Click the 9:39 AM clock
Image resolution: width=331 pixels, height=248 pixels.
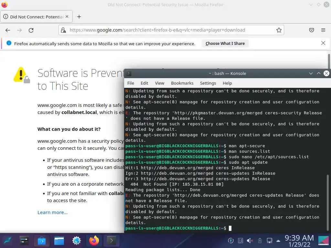tap(299, 238)
